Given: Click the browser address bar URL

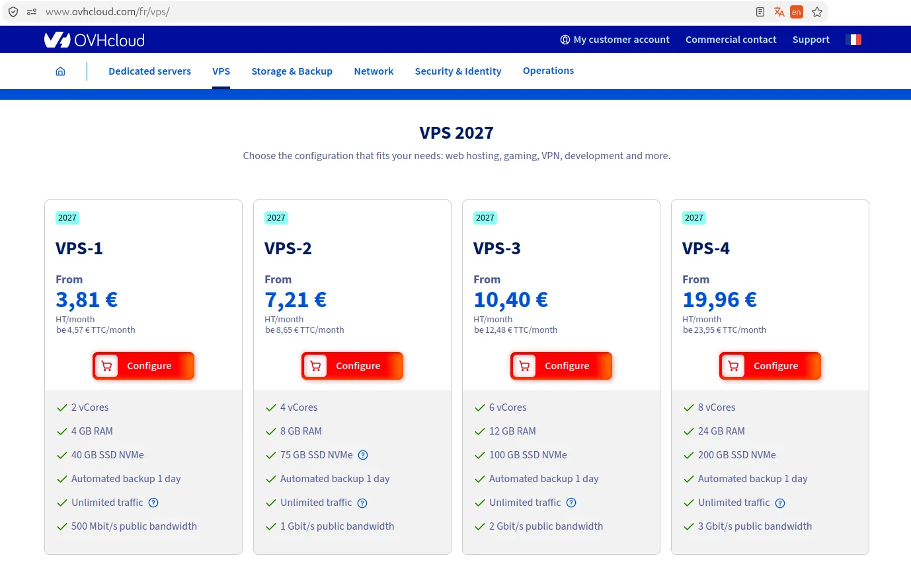Looking at the screenshot, I should (107, 12).
